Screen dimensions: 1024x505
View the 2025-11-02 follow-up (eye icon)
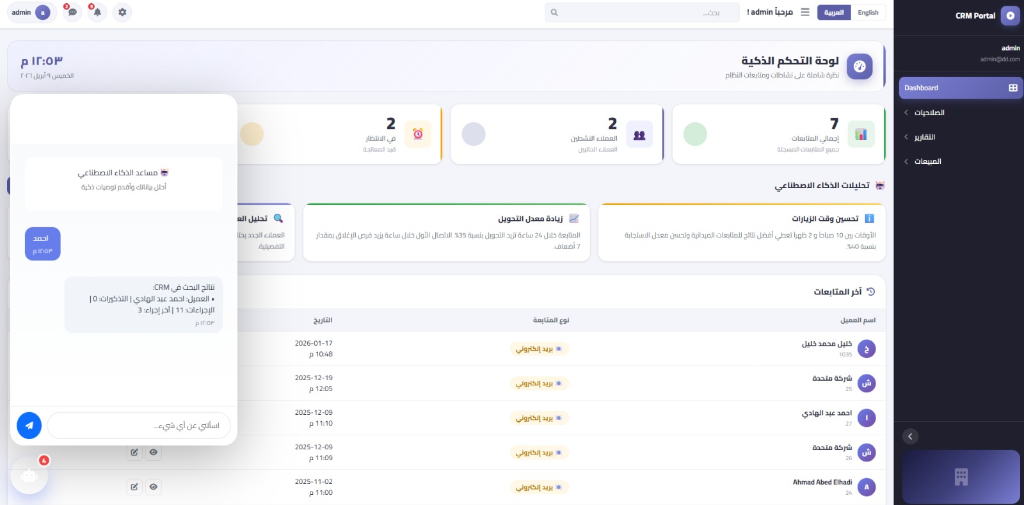(154, 486)
